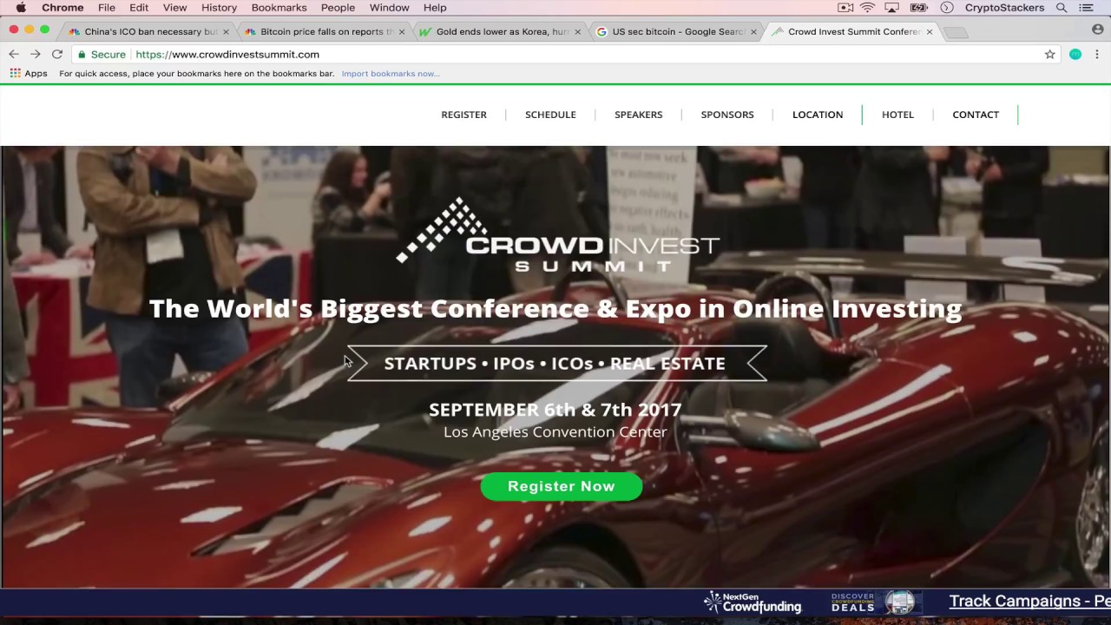Open the REGISTER nav link
Screen dimensions: 1111x625
coord(463,115)
